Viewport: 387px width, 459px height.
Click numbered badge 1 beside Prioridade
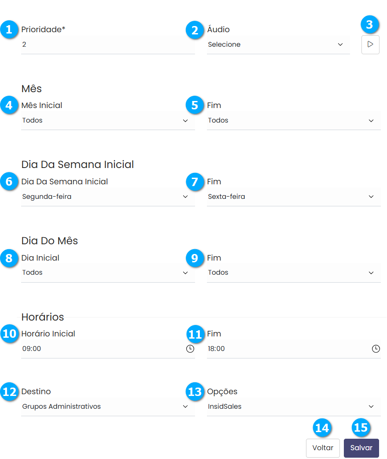9,30
